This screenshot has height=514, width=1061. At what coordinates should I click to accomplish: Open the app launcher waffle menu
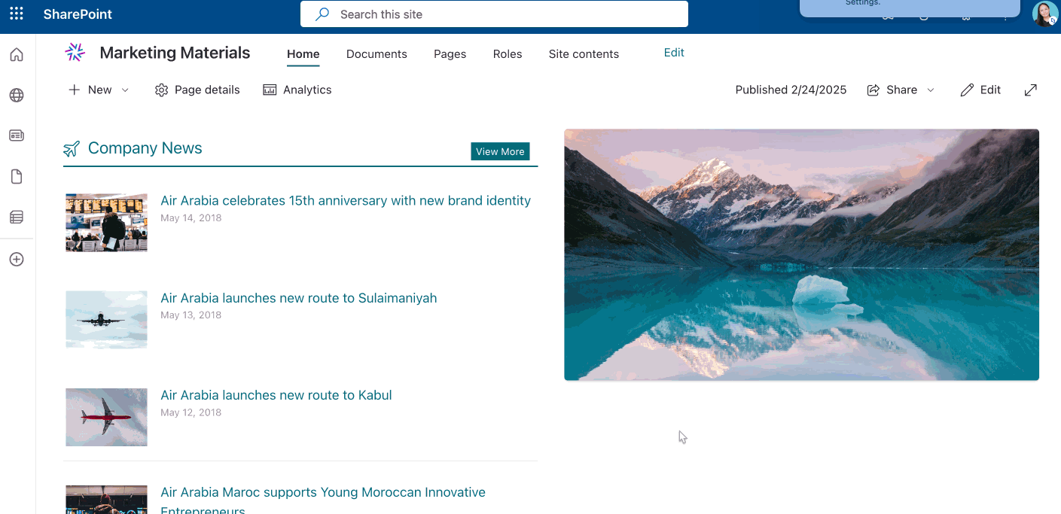(x=17, y=14)
